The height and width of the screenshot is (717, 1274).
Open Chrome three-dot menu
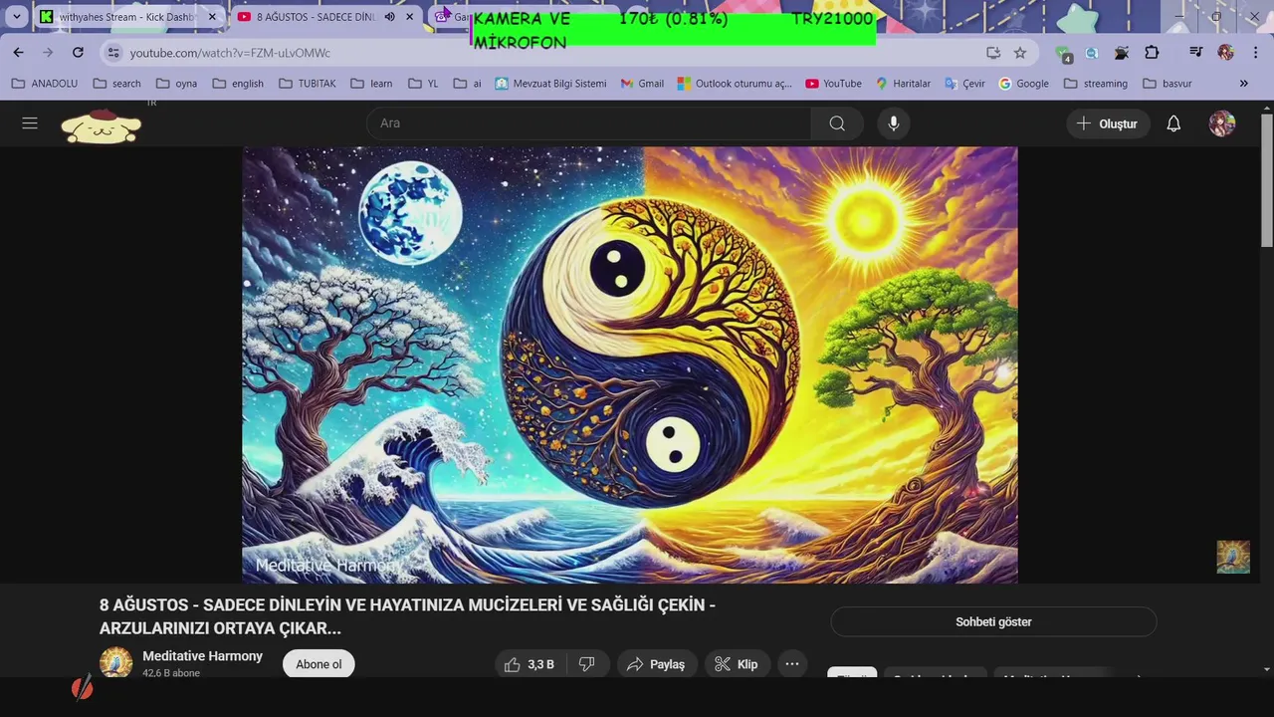(1256, 53)
